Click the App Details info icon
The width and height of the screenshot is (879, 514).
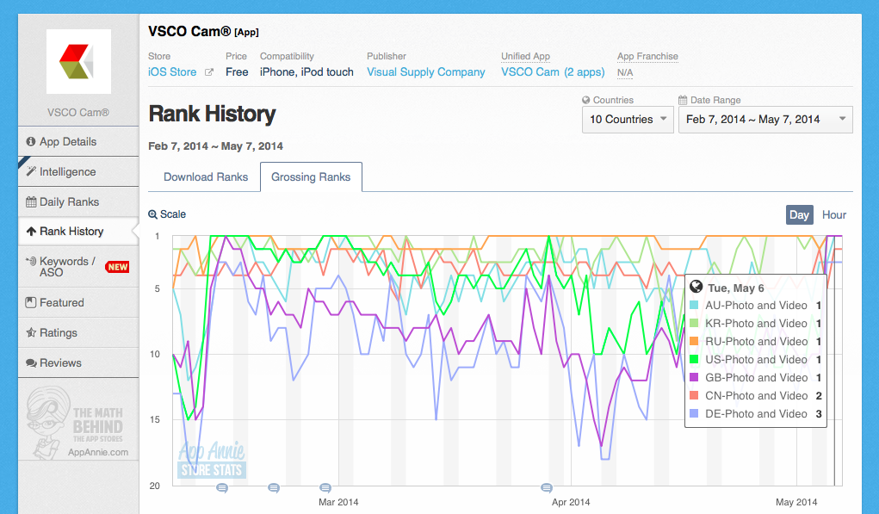point(31,142)
